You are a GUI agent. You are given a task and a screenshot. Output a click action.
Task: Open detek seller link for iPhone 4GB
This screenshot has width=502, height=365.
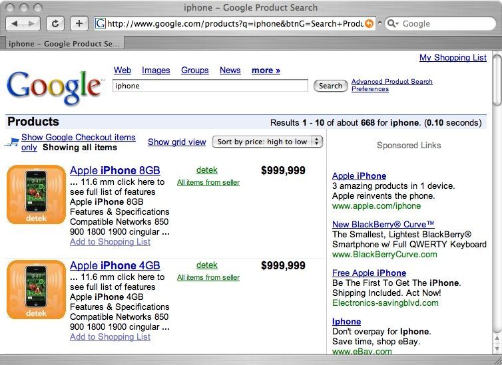[207, 265]
